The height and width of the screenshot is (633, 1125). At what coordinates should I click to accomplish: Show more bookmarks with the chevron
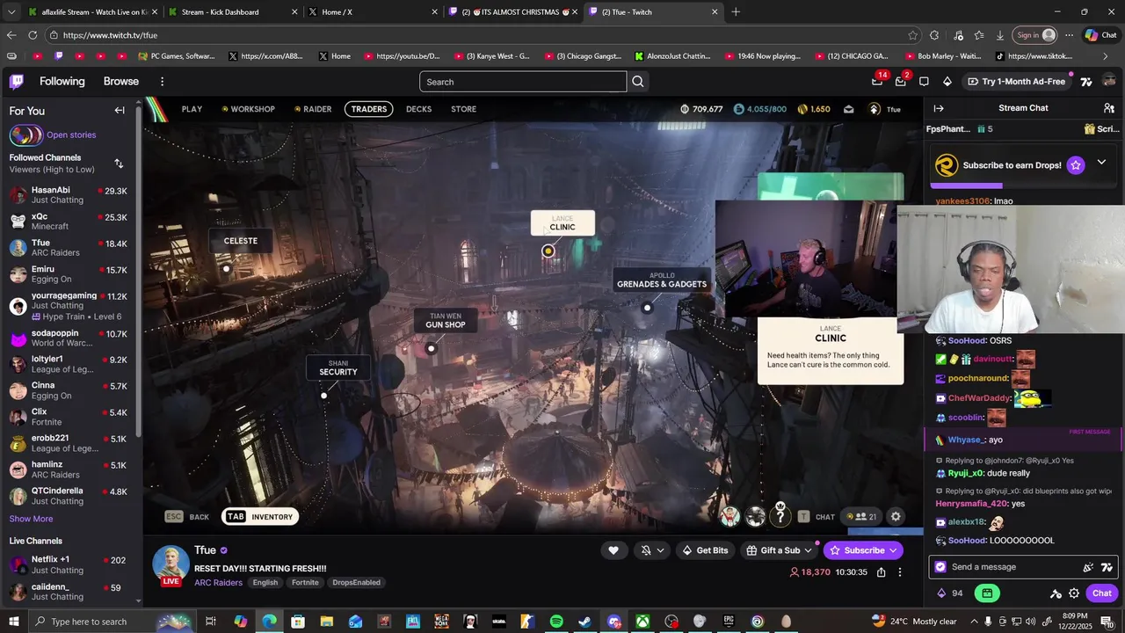(1106, 56)
